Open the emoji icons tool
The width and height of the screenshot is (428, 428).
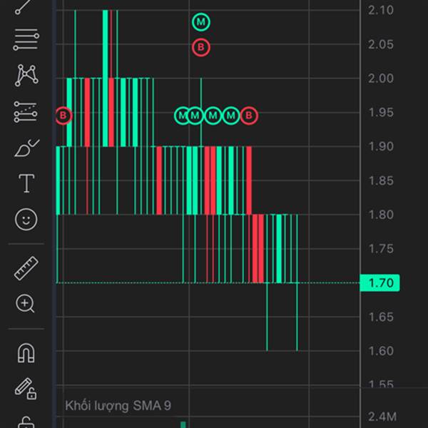pyautogui.click(x=26, y=219)
